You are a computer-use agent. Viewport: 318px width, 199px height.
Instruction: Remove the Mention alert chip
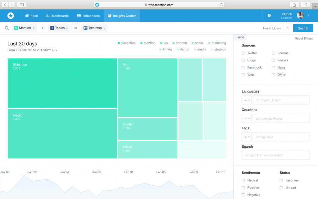click(x=34, y=28)
